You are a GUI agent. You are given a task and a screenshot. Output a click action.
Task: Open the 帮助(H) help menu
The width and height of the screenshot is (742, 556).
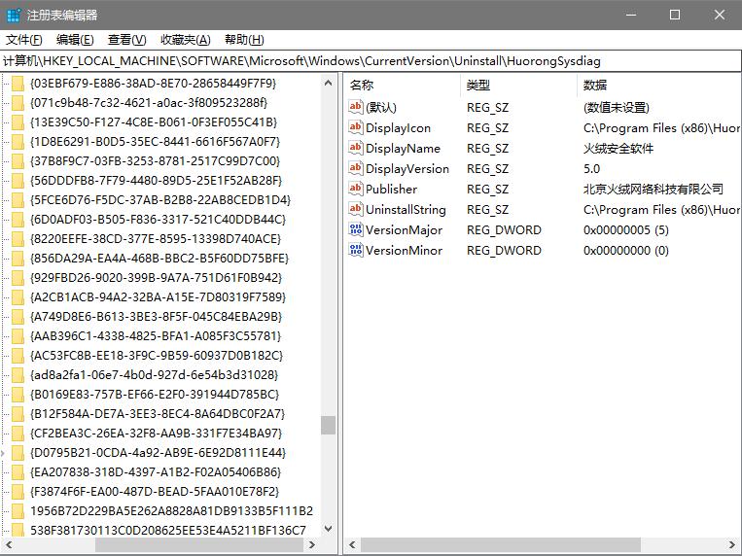pyautogui.click(x=243, y=40)
